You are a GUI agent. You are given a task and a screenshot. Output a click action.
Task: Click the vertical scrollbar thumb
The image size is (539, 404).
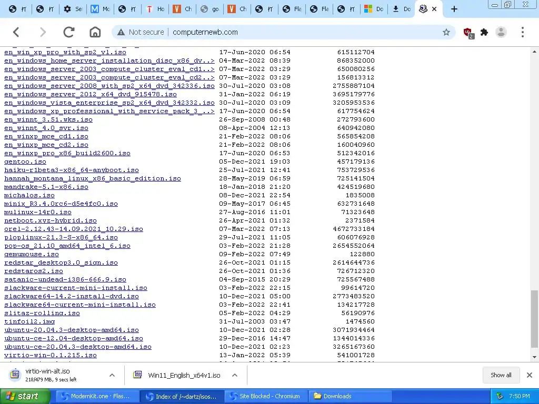coord(534,319)
